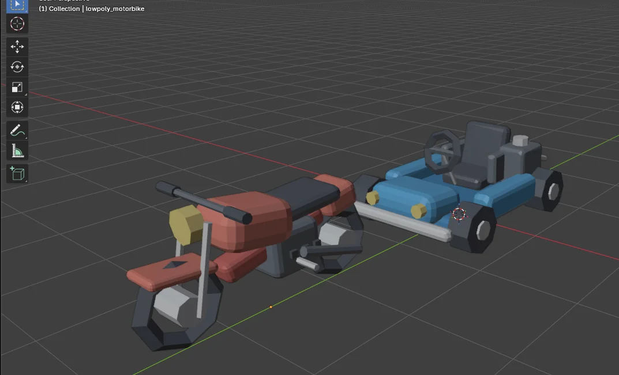This screenshot has height=375, width=619.
Task: Click the go-kart front right wheel
Action: click(472, 228)
